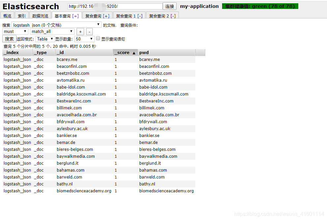This screenshot has width=327, height=220.
Task: Click bieres-belges.com _id cell
Action: [84, 149]
